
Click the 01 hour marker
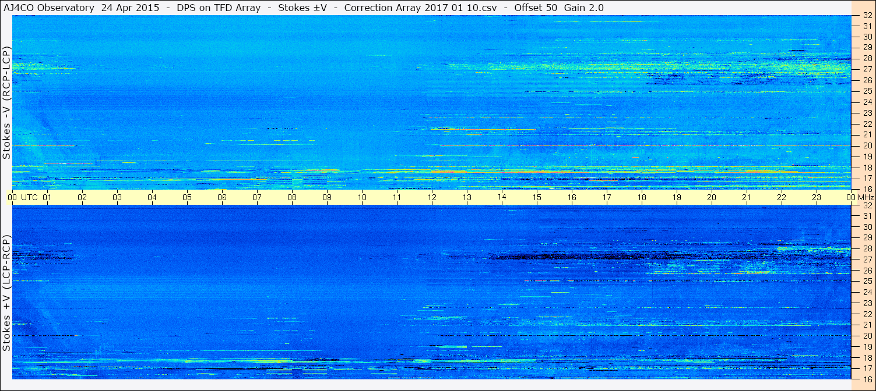(47, 197)
